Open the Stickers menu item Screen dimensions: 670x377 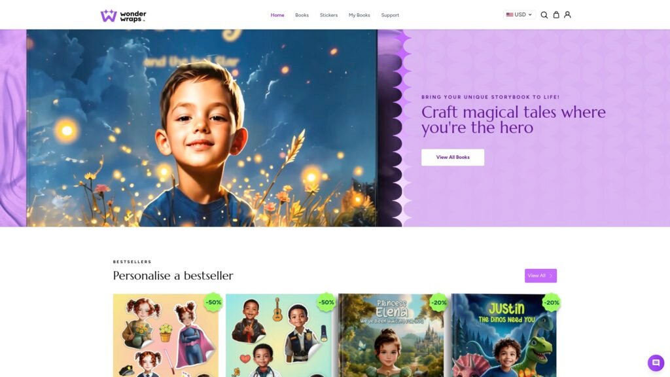[328, 15]
